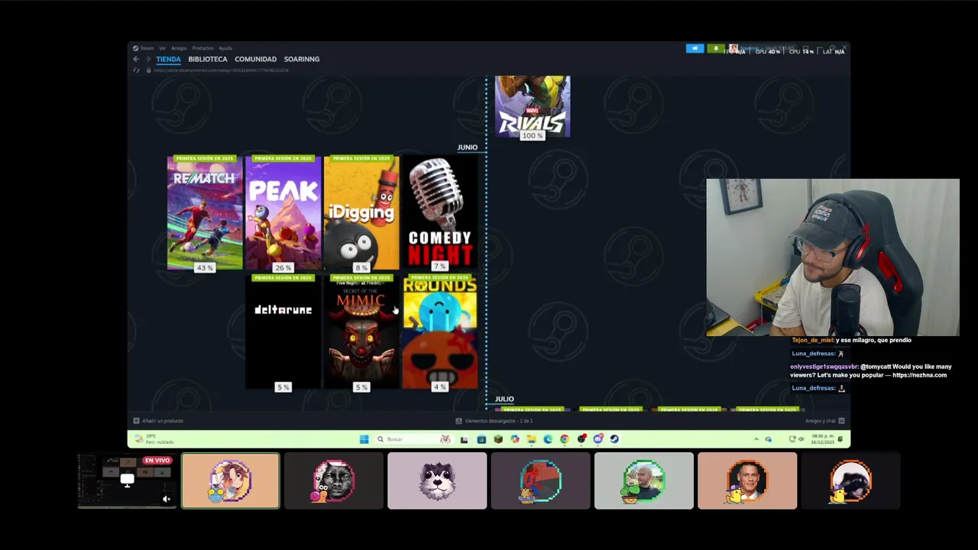Image resolution: width=978 pixels, height=550 pixels.
Task: Select the Spider-Man avatar participant tile
Action: click(x=541, y=480)
